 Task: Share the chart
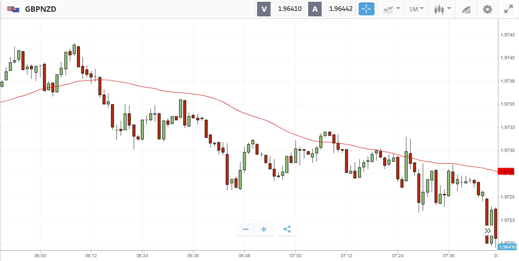pos(287,230)
